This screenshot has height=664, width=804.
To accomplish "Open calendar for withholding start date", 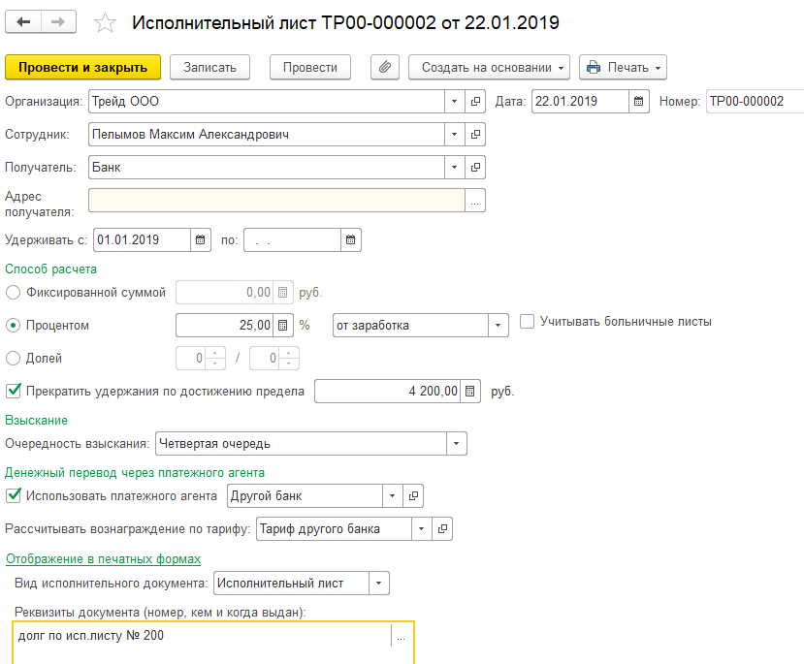I will click(x=201, y=239).
